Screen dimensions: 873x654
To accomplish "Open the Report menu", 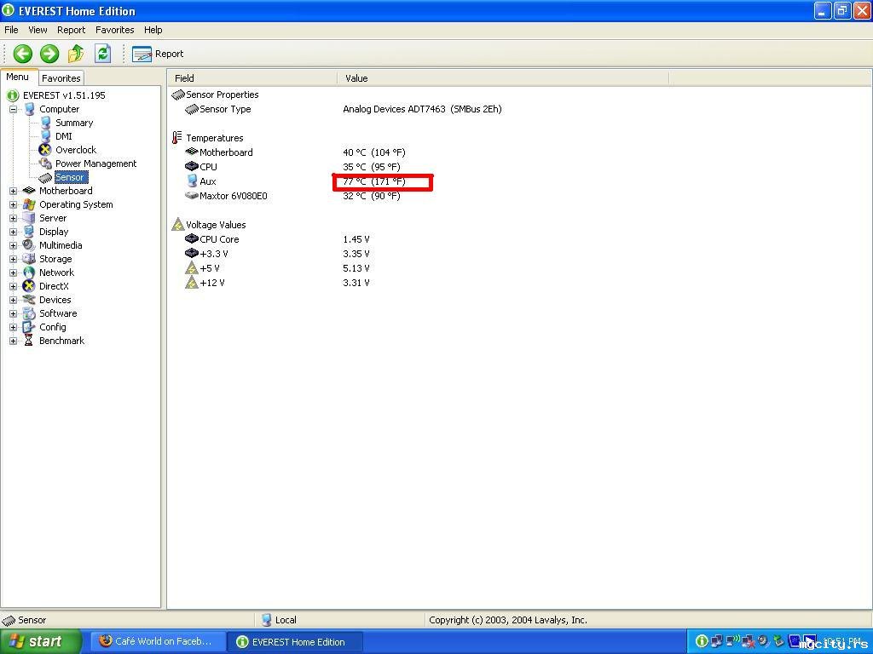I will click(72, 30).
